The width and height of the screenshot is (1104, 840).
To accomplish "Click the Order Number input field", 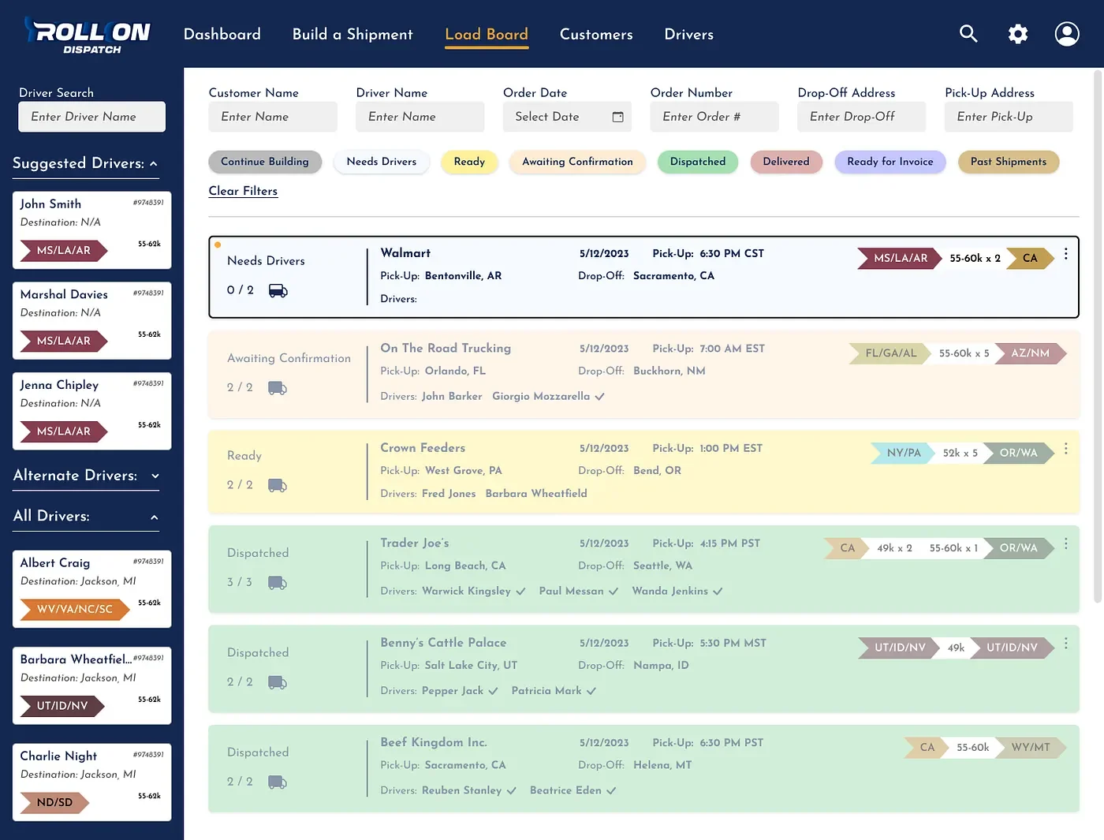I will point(714,117).
